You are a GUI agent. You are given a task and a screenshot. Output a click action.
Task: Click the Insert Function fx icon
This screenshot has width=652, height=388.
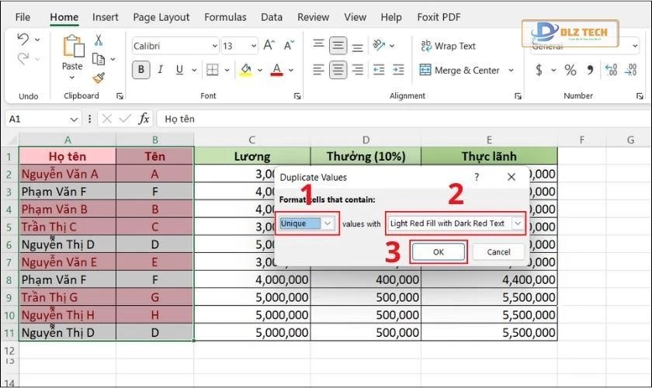pyautogui.click(x=144, y=119)
